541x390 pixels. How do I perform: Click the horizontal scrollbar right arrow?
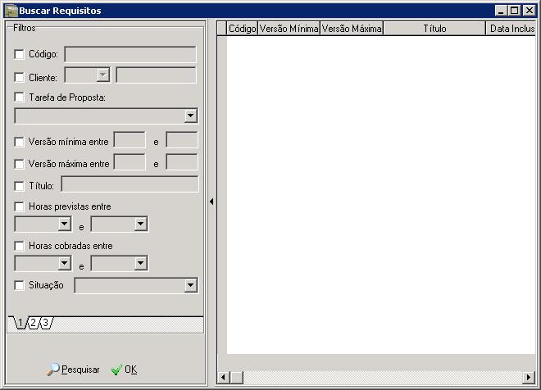529,377
